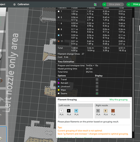Select filament 1 white swatch in Left nozzle
Viewport: 140px width, 142px height.
pyautogui.click(x=61, y=111)
